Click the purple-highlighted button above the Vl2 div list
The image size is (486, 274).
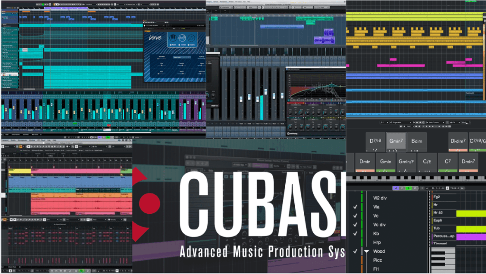click(x=395, y=188)
